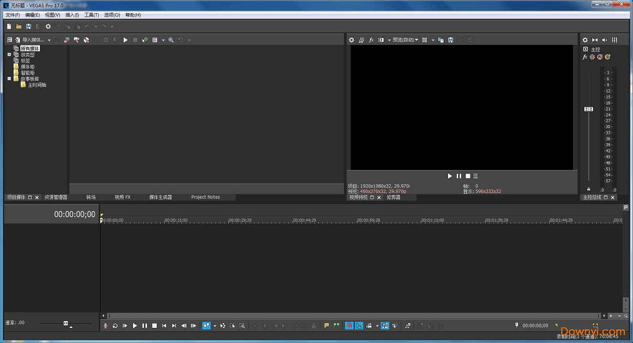Image resolution: width=633 pixels, height=343 pixels.
Task: Click the grid overlay icon above video preview
Action: (x=425, y=39)
